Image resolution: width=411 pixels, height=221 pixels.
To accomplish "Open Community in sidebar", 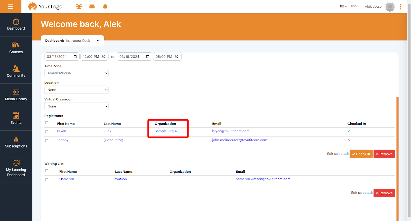I will (x=16, y=72).
